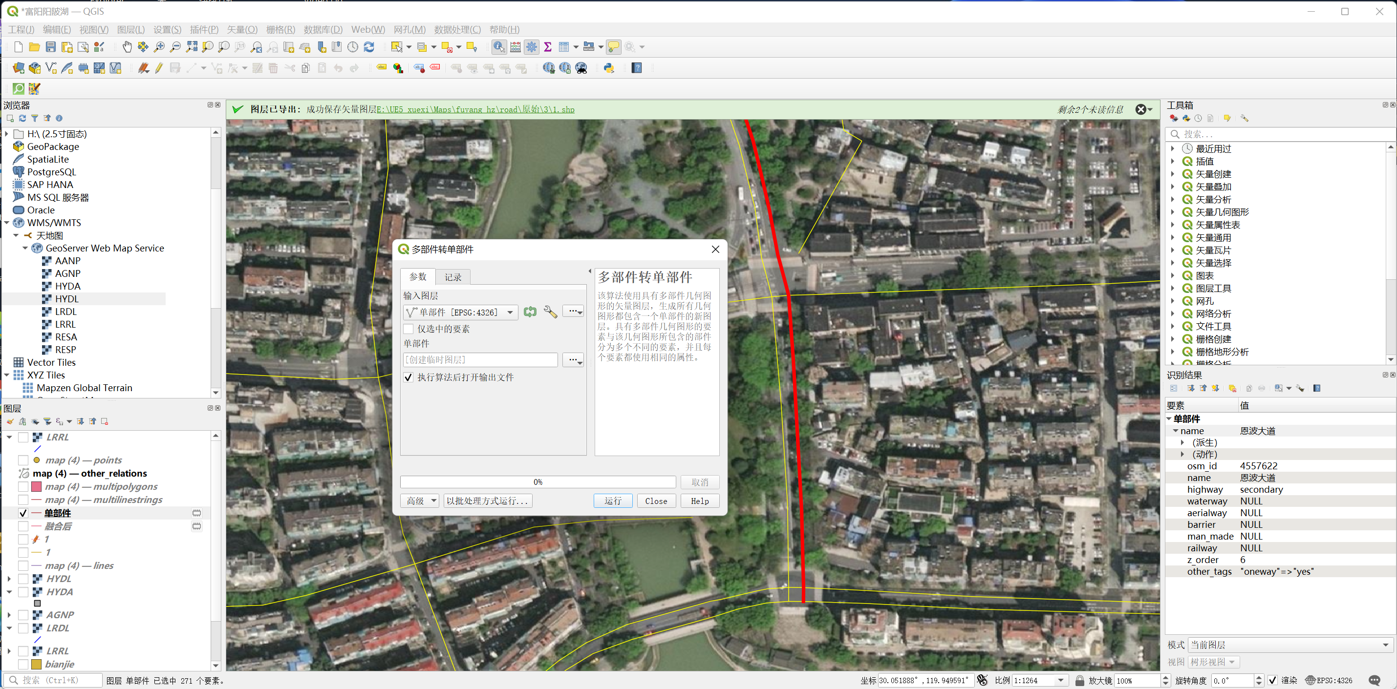Image resolution: width=1397 pixels, height=689 pixels.
Task: Click Show Statistical Summary sigma icon
Action: 548,47
